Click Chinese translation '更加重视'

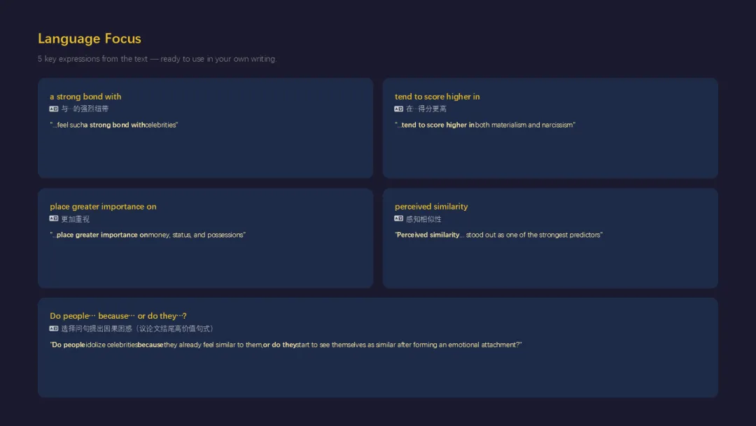click(x=75, y=219)
